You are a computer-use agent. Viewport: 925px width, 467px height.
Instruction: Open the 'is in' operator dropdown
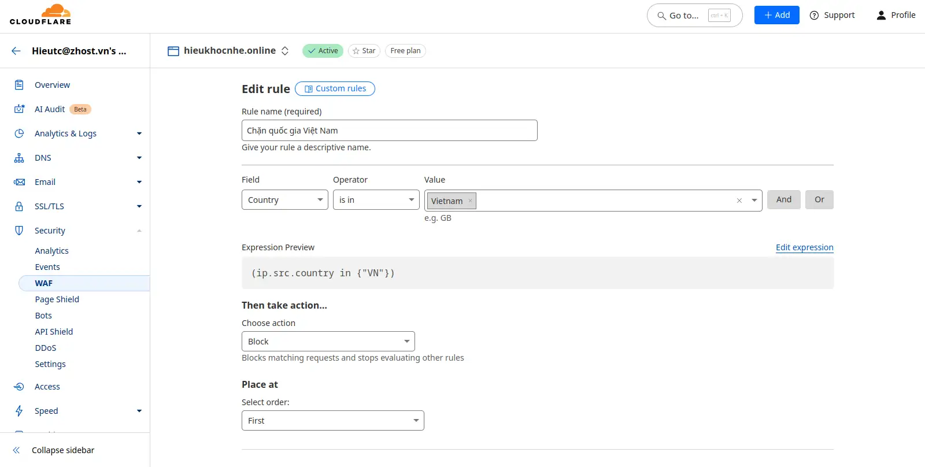click(x=376, y=200)
